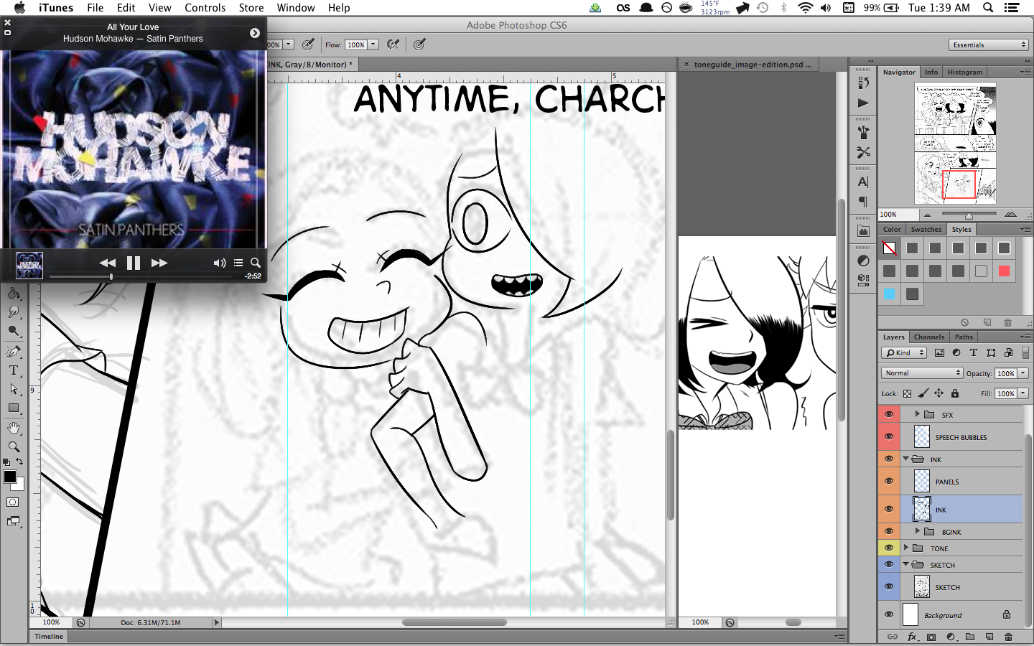Click the red color style swatch
The width and height of the screenshot is (1034, 646).
tap(1004, 271)
